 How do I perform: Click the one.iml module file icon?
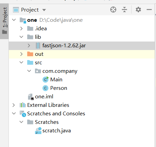31,97
